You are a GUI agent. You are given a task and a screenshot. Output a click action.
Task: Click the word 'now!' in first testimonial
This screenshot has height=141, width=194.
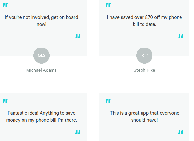tap(42, 24)
